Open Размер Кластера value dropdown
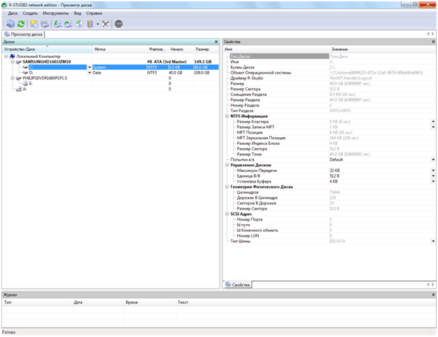 coord(433,122)
